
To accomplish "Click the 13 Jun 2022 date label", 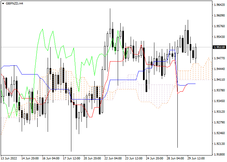I will click(x=9, y=158).
